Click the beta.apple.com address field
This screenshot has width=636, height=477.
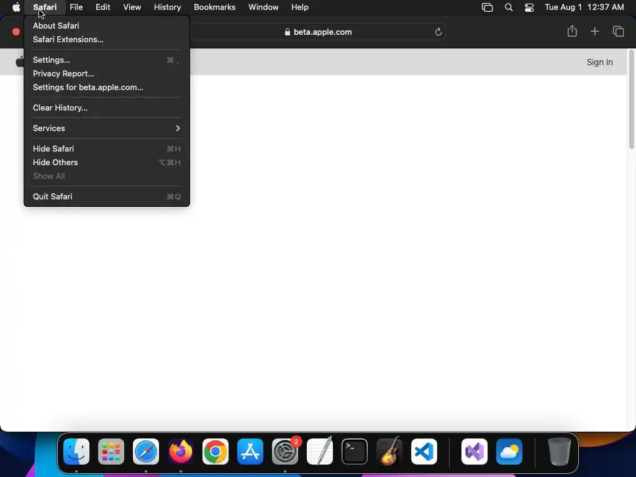[319, 32]
